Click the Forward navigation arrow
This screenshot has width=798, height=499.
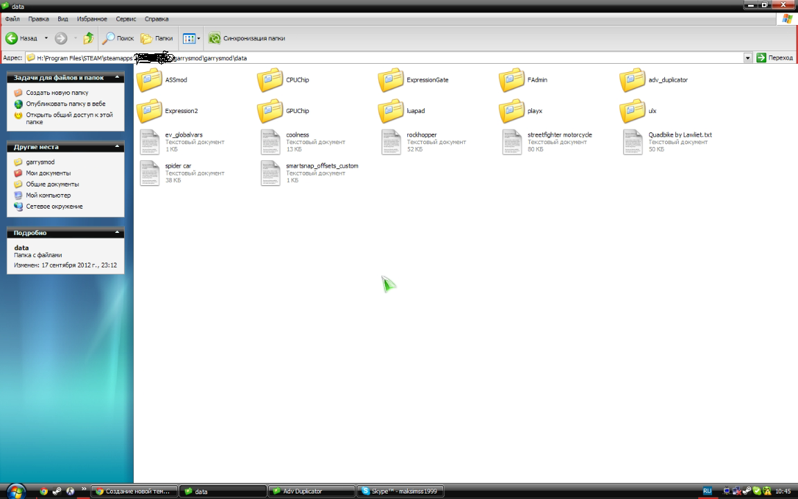(61, 38)
